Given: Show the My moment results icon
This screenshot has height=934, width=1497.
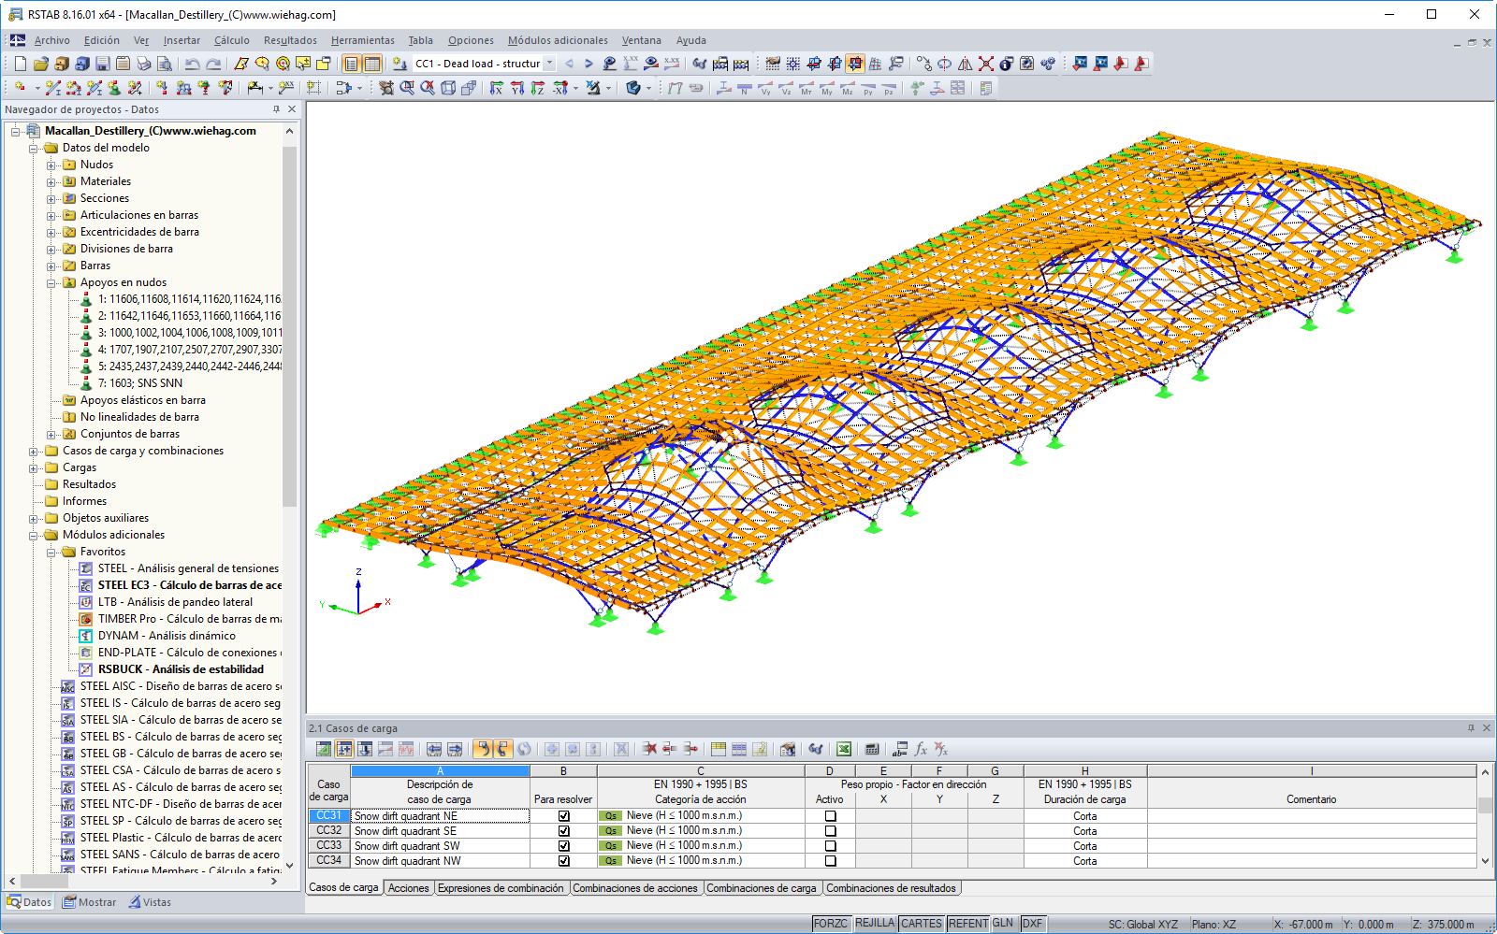Looking at the screenshot, I should (826, 88).
